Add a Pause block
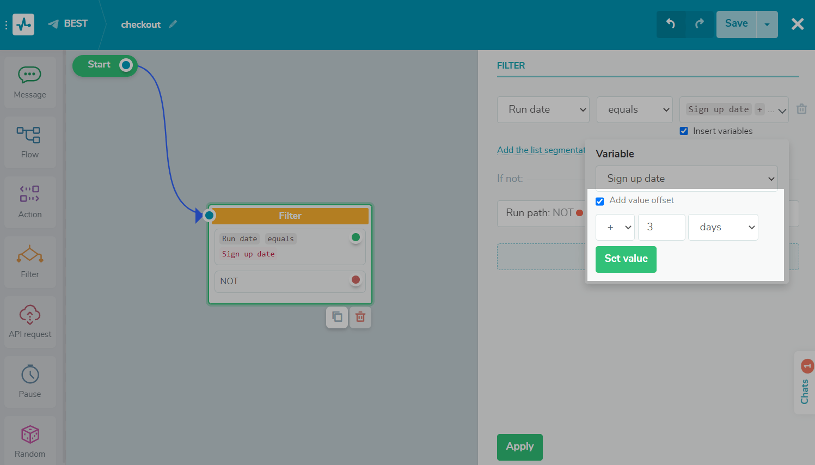 [30, 381]
